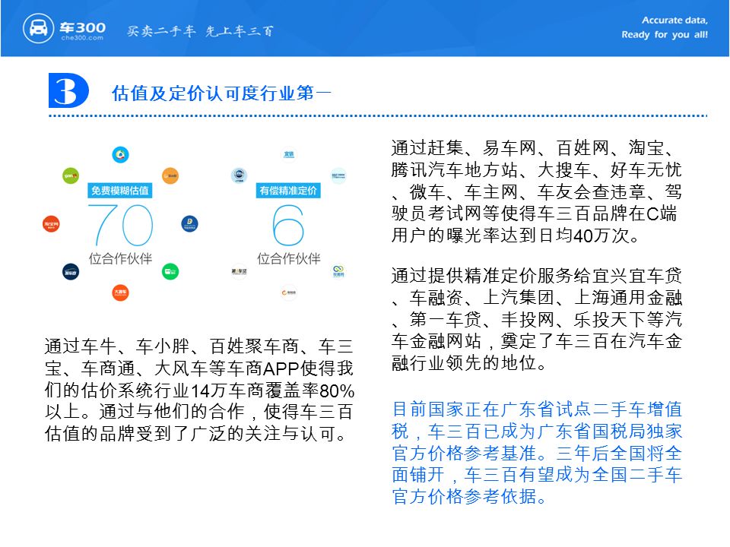Click the red-orange Dasouche 大搜车 logo
This screenshot has width=730, height=547.
tap(120, 292)
